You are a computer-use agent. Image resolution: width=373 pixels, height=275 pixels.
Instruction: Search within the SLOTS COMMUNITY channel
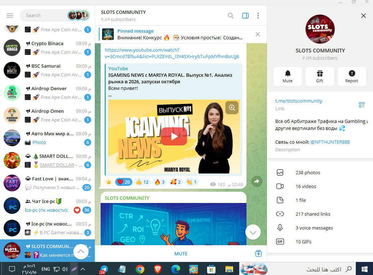pos(231,16)
